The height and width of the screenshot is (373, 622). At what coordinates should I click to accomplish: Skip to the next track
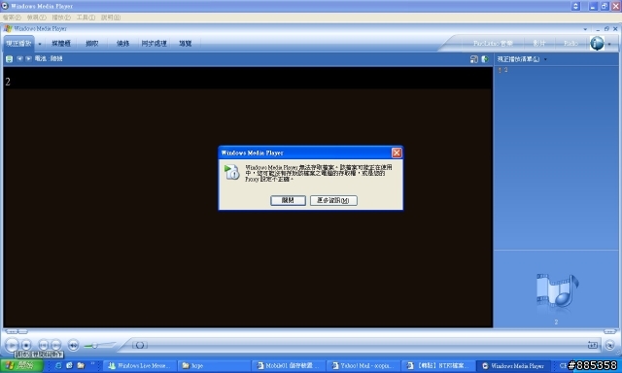click(56, 345)
